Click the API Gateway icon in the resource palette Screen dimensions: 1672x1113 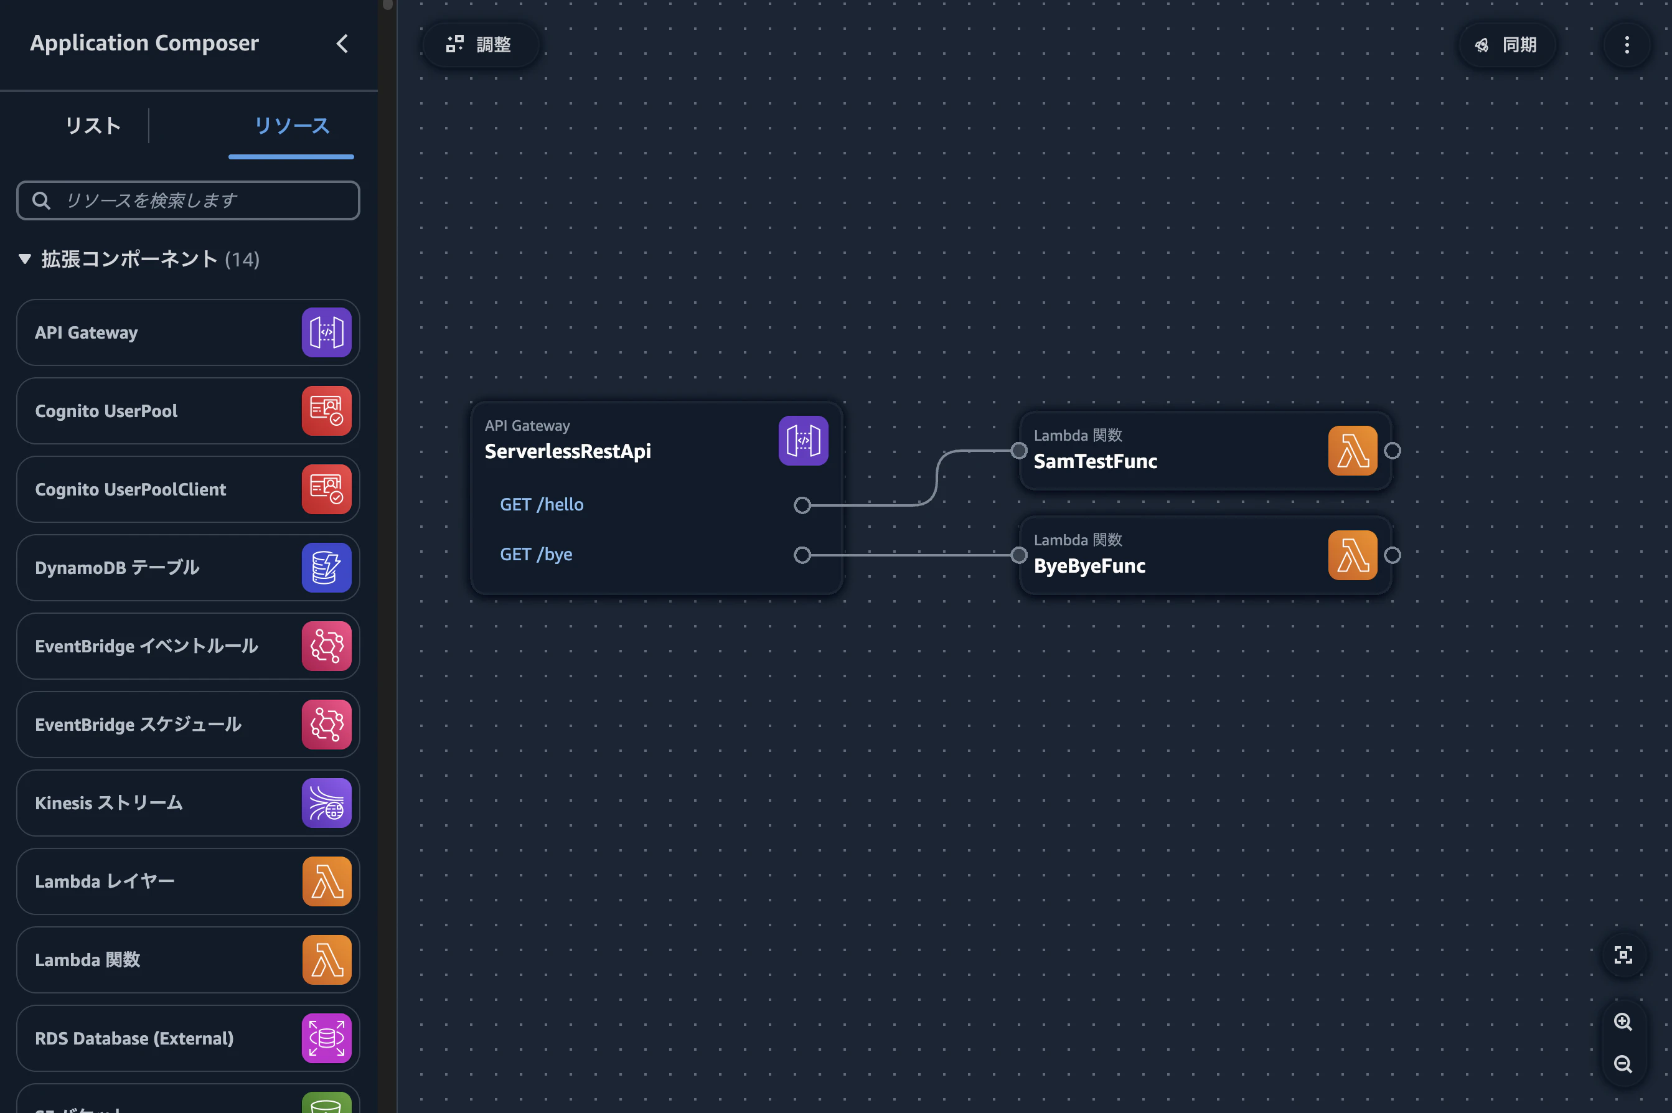(x=326, y=332)
